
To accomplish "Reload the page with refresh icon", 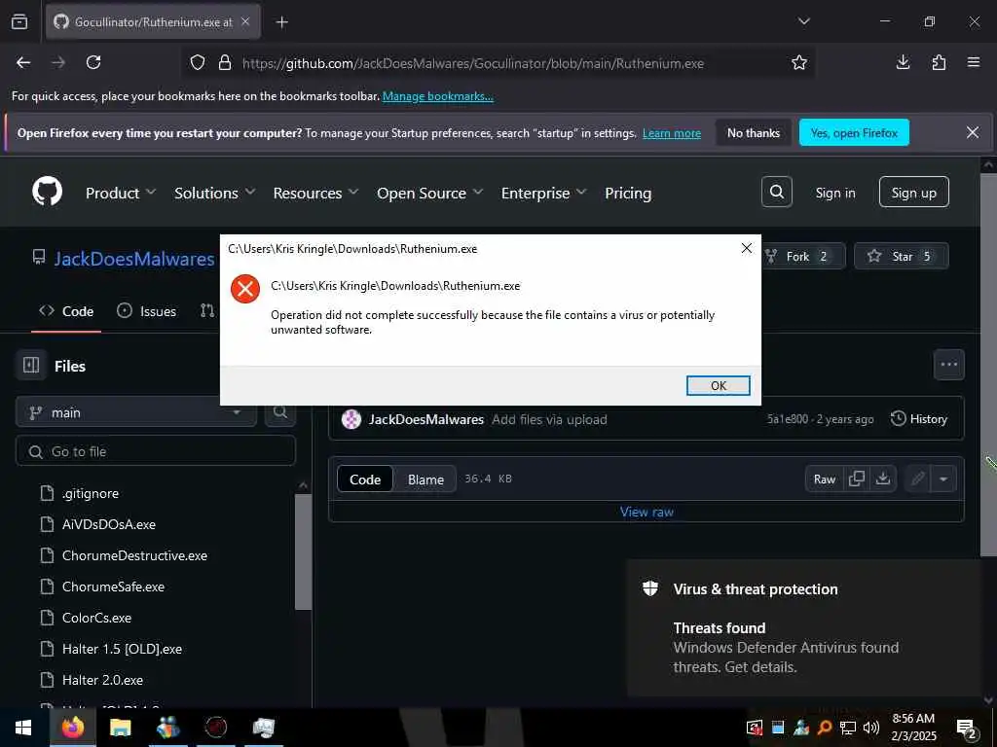I will 93,62.
